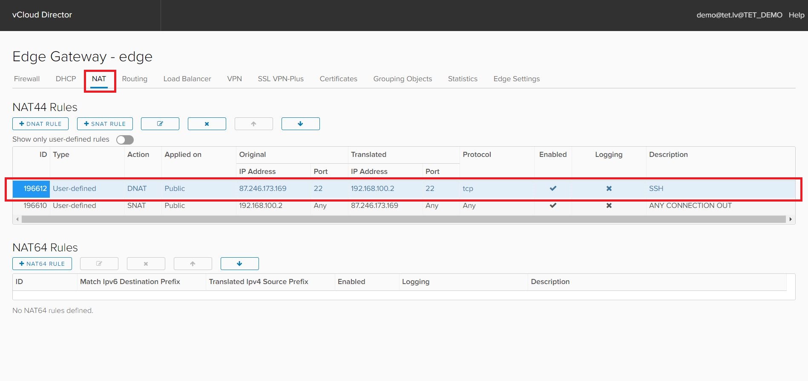Click the NAT44 move rule down arrow
This screenshot has width=808, height=381.
(301, 124)
